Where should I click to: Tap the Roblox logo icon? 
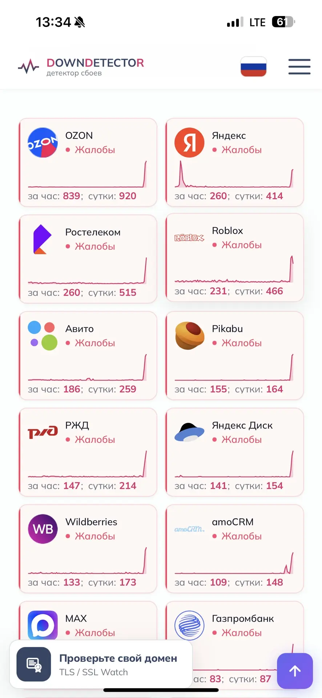(x=189, y=238)
